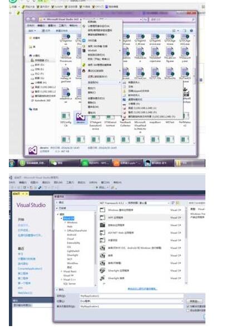Choose Properties (属性) at context menu bottom
226x330 pixels.
[102, 113]
